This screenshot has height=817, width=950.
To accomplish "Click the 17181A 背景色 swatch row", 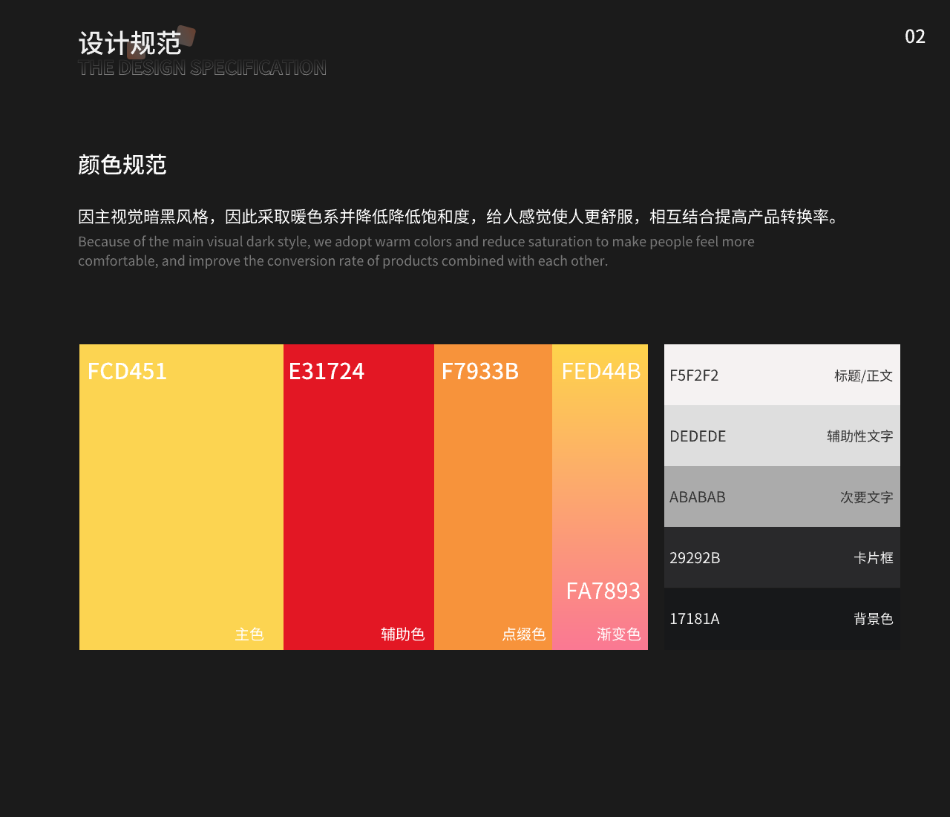I will [782, 619].
